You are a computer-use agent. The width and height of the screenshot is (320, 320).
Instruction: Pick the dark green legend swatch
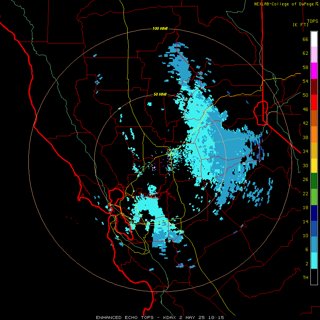click(314, 181)
